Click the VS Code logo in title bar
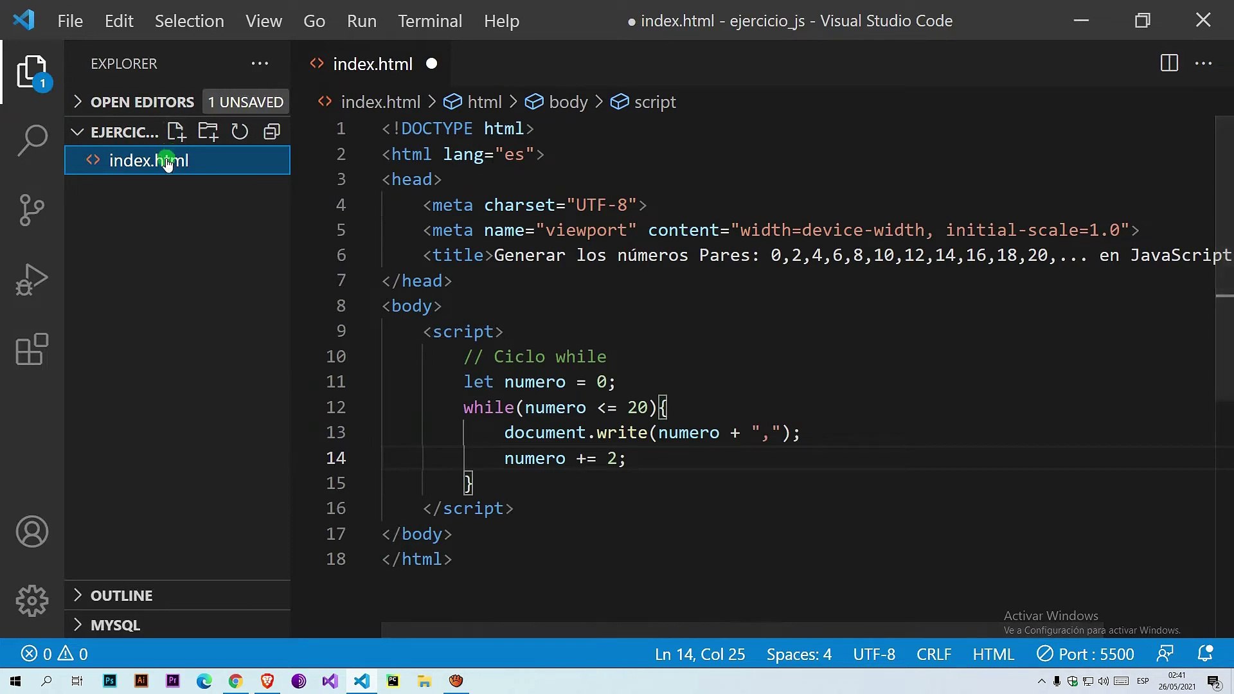The height and width of the screenshot is (694, 1234). [x=24, y=21]
